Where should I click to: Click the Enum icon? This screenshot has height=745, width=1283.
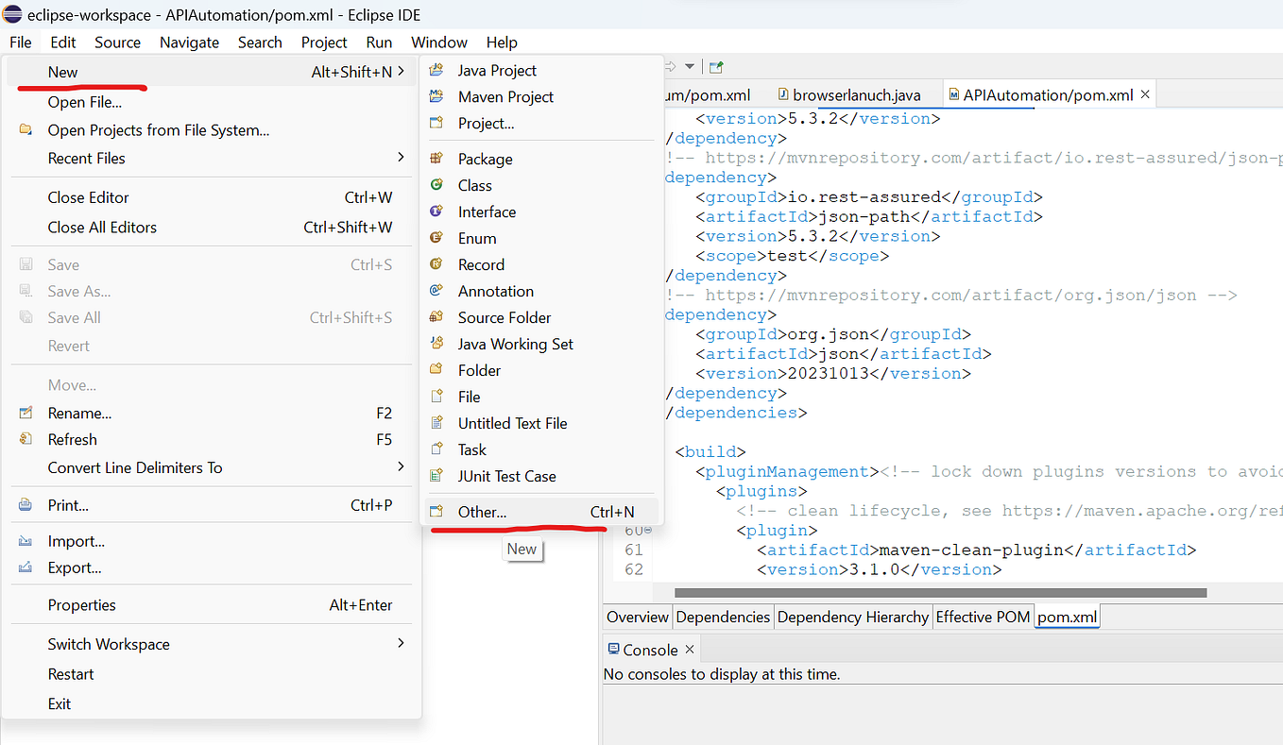pyautogui.click(x=436, y=238)
